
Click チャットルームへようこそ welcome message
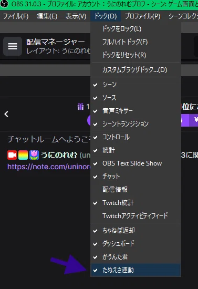coord(49,139)
